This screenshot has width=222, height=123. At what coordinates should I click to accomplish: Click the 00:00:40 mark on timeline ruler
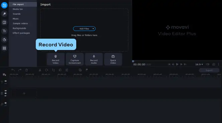click(142, 74)
